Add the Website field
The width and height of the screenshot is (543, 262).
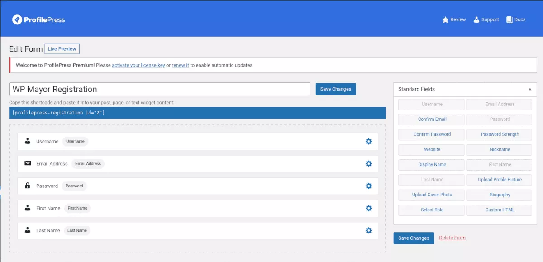tap(432, 149)
